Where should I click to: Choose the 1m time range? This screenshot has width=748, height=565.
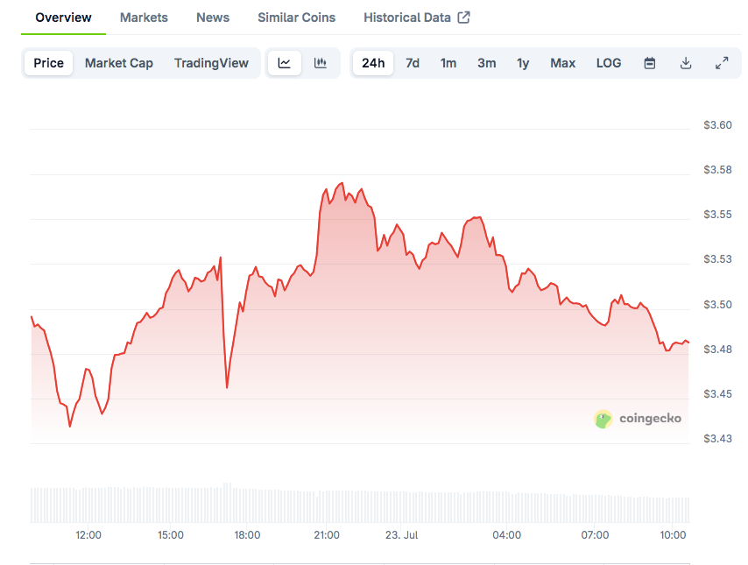click(x=448, y=63)
